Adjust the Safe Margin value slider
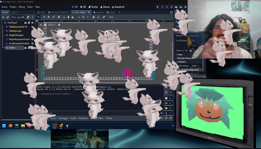 tap(196, 66)
